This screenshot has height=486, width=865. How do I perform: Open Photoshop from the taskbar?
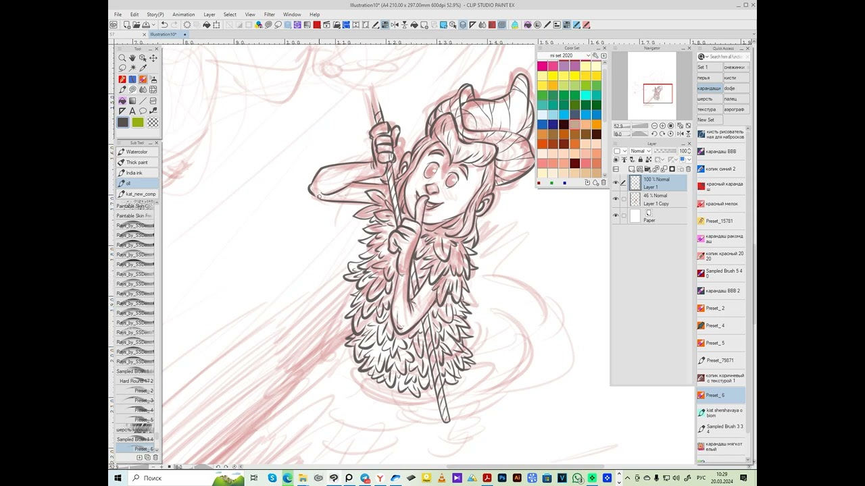(502, 478)
